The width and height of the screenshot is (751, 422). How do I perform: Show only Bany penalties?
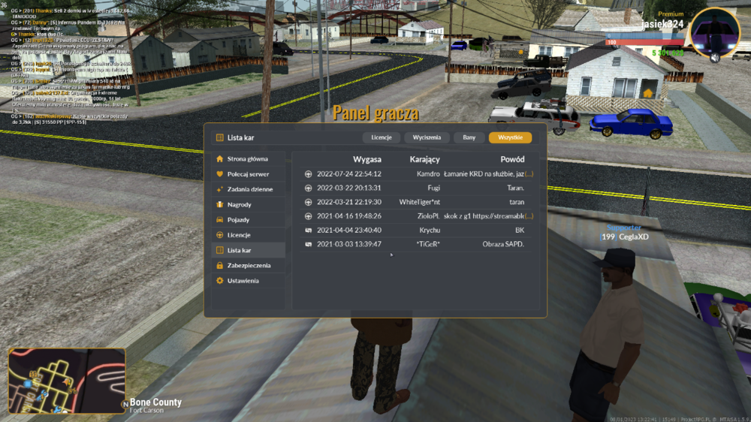469,137
